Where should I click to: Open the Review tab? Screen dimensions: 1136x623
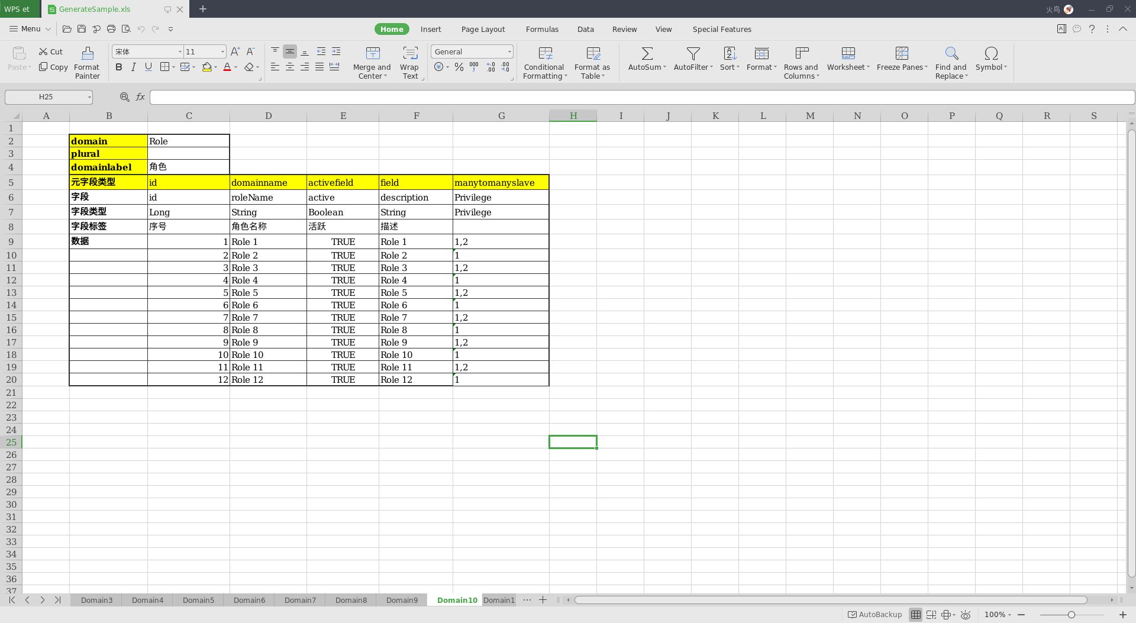coord(624,29)
